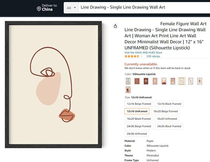The image size is (210, 162).
Task: Click into the search text field
Action: coord(144,8)
